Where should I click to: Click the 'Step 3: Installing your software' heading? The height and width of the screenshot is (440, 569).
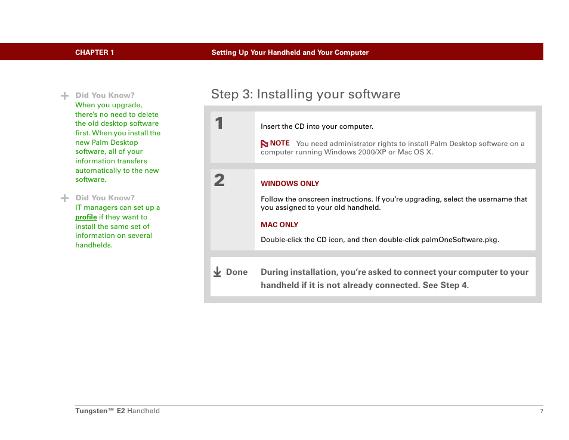coord(305,94)
